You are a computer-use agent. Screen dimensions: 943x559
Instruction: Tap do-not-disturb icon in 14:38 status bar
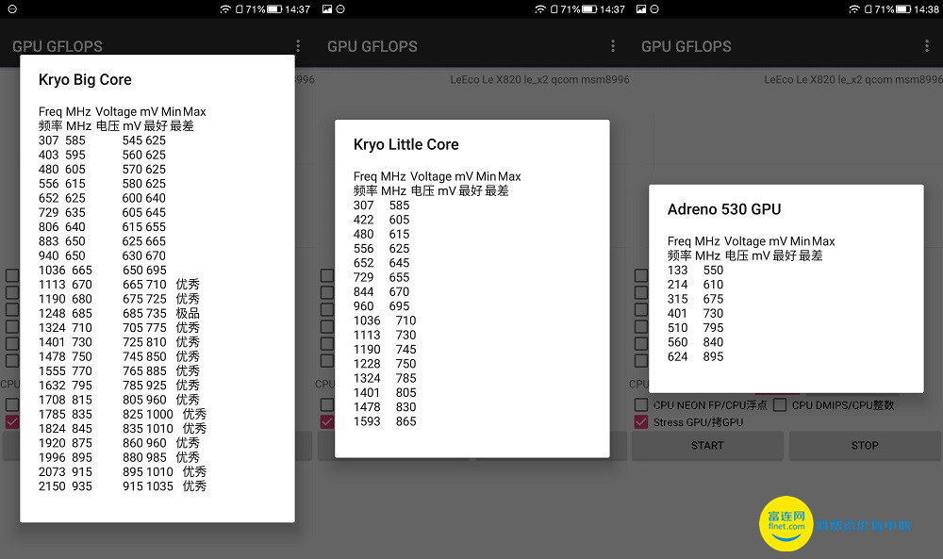[654, 9]
